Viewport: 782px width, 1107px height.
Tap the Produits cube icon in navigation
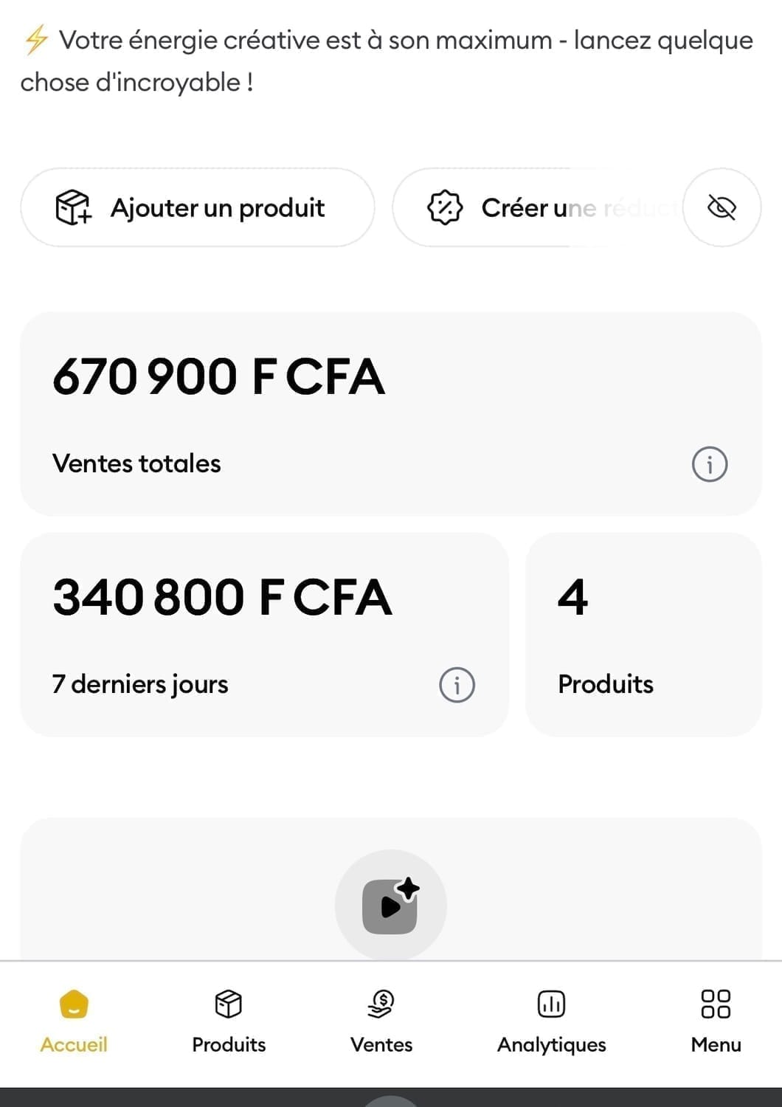229,1004
